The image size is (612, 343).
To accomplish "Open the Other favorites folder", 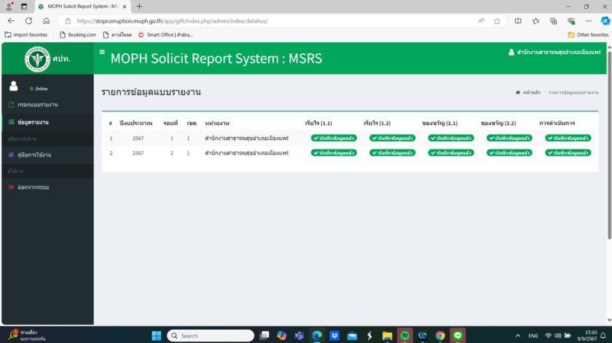I will 588,35.
